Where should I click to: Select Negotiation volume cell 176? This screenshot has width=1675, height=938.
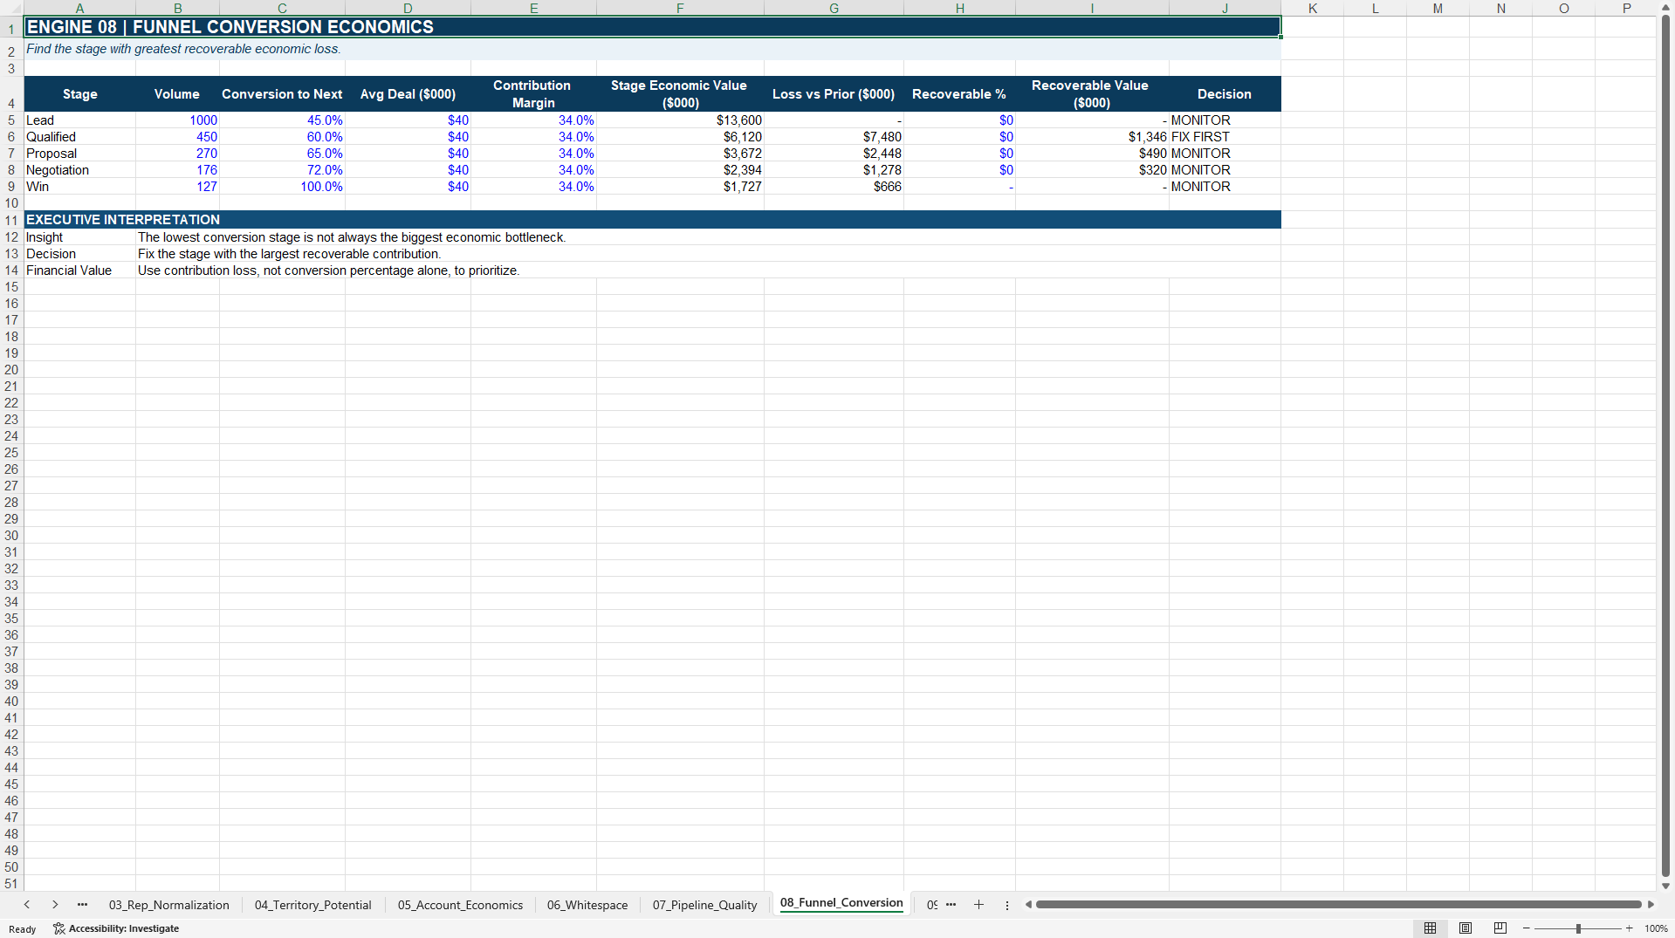[177, 170]
